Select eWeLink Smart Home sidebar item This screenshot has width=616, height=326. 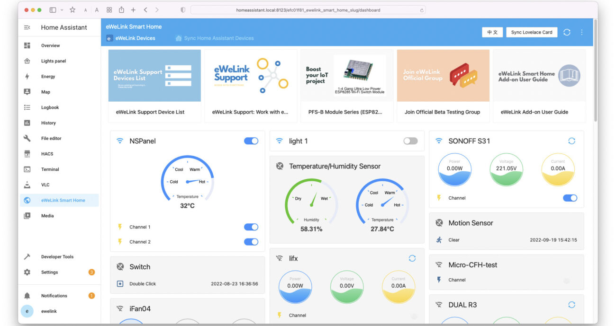coord(59,200)
